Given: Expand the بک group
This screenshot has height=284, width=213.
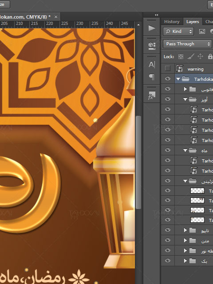Looking at the screenshot, I should pyautogui.click(x=185, y=260).
